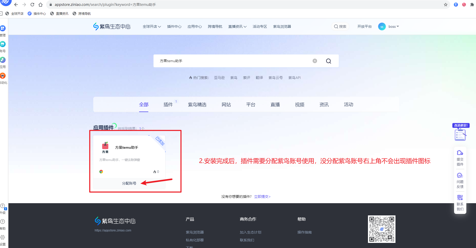Click 分配账号 on the 方果temu助手 card

(x=129, y=183)
